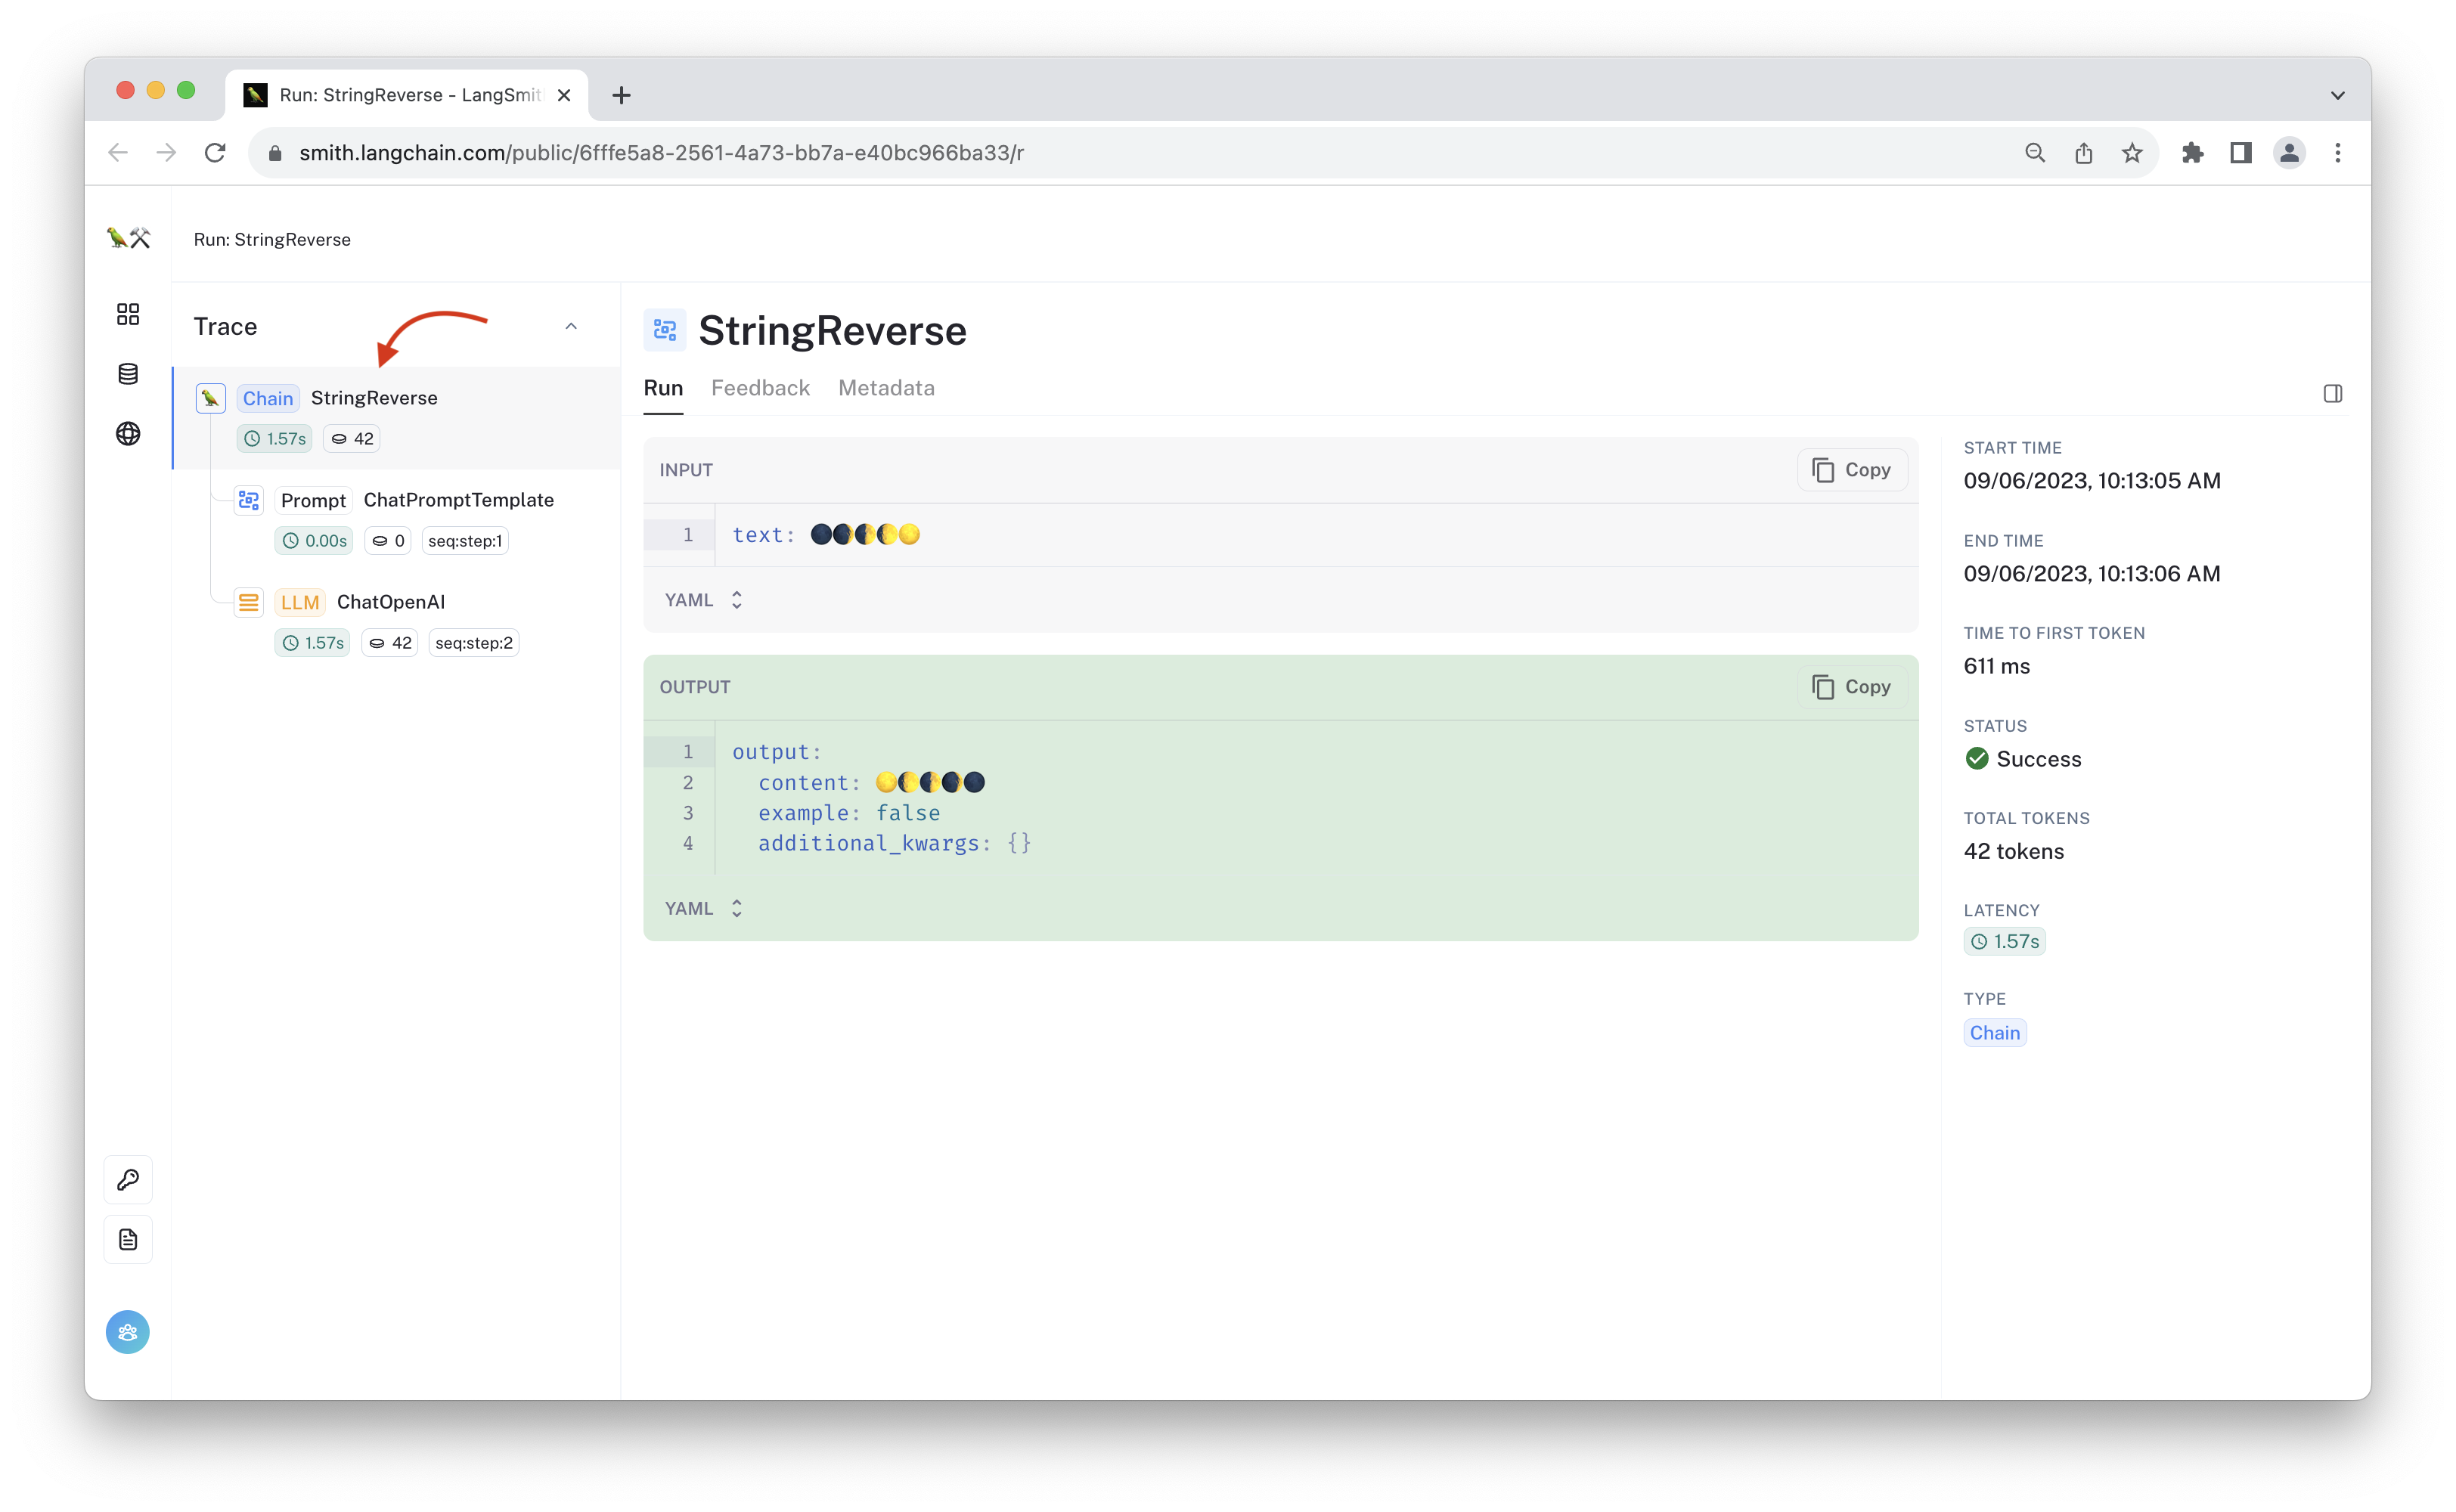Switch to the Run tab
This screenshot has height=1512, width=2456.
[663, 388]
